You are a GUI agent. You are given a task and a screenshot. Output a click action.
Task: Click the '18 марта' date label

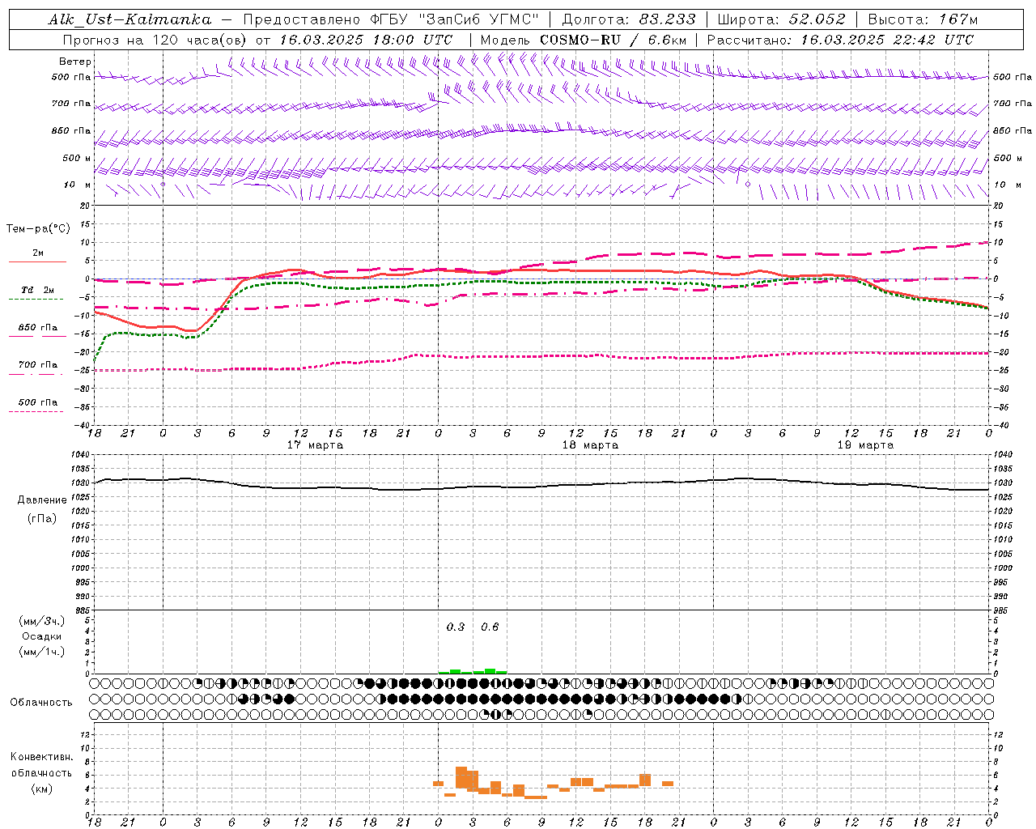tap(591, 445)
